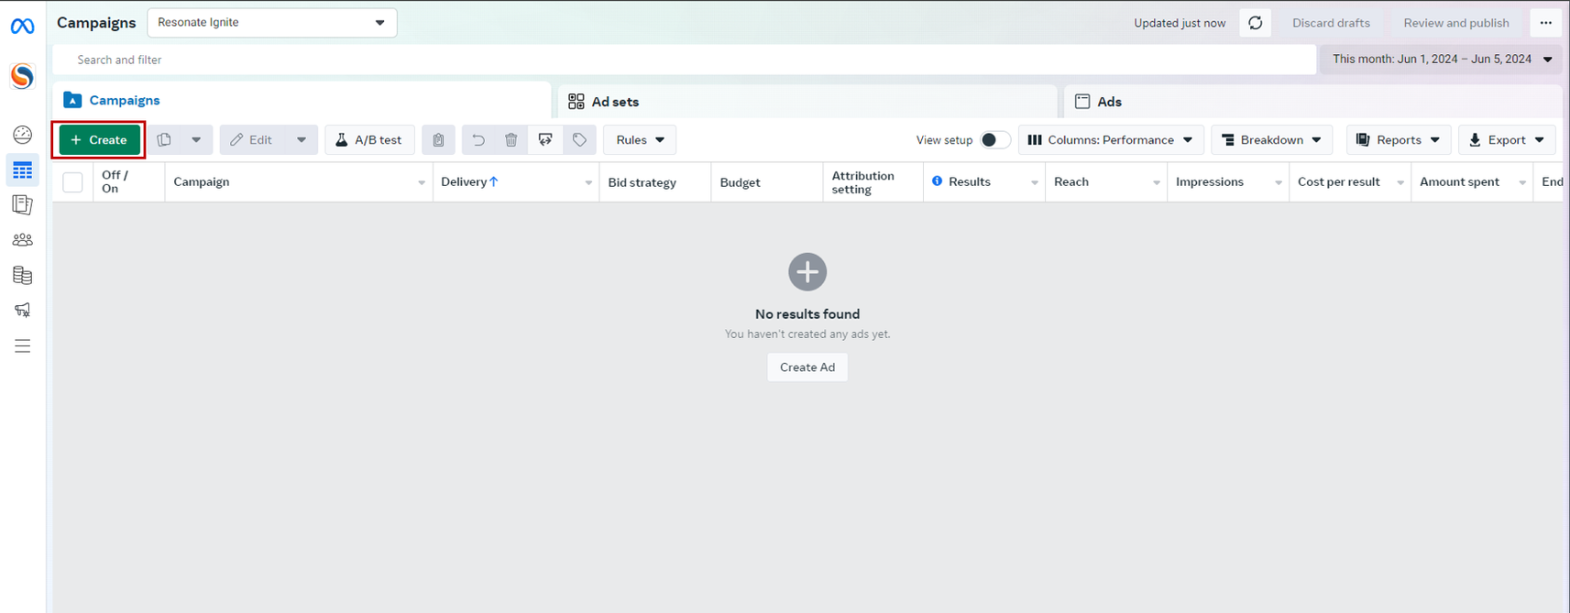Open All tools hamburger menu
Viewport: 1570px width, 613px height.
[22, 345]
